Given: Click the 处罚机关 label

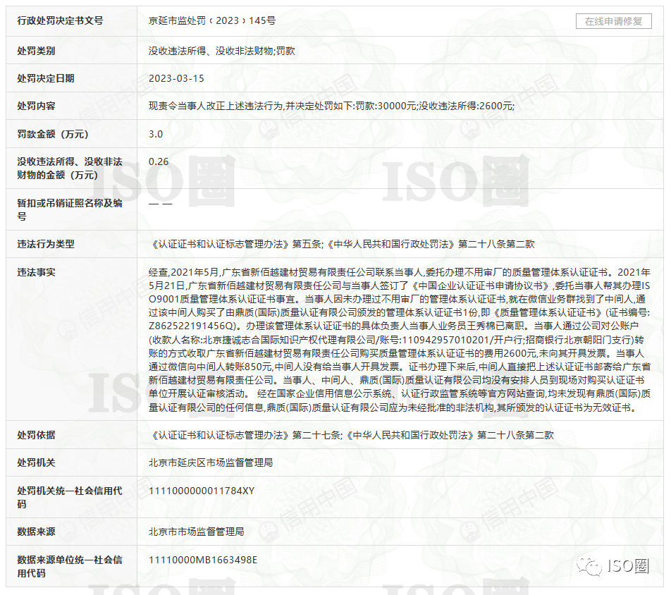Looking at the screenshot, I should pyautogui.click(x=37, y=462).
